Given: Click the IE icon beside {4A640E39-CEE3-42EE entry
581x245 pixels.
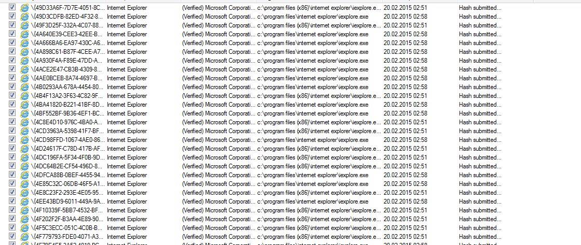Looking at the screenshot, I should click(24, 34).
